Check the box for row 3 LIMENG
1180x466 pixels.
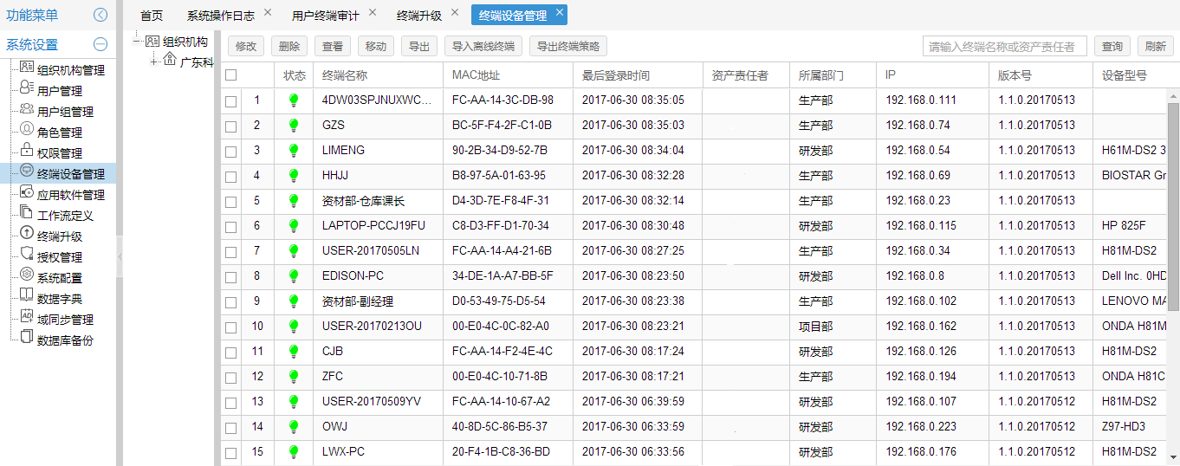coord(230,151)
